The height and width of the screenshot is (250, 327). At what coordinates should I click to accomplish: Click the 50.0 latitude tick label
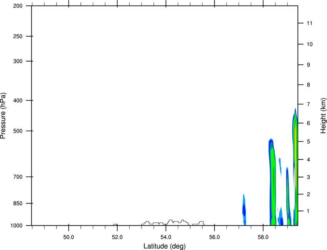click(68, 237)
